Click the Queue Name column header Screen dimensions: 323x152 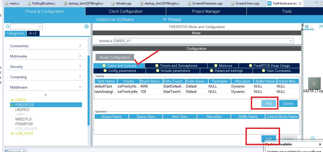coord(111,116)
